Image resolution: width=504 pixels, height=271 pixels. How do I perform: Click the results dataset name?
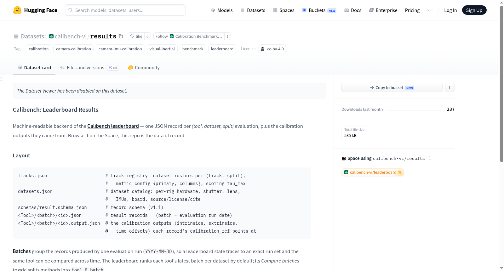(103, 36)
